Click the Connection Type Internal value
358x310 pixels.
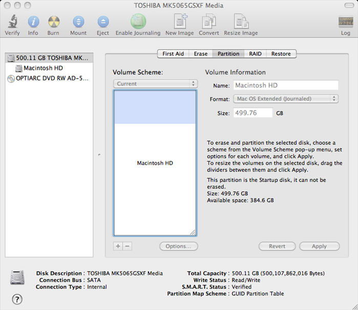pyautogui.click(x=97, y=287)
